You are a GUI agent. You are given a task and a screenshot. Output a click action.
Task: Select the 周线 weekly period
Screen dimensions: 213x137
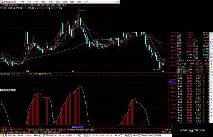coord(48,5)
